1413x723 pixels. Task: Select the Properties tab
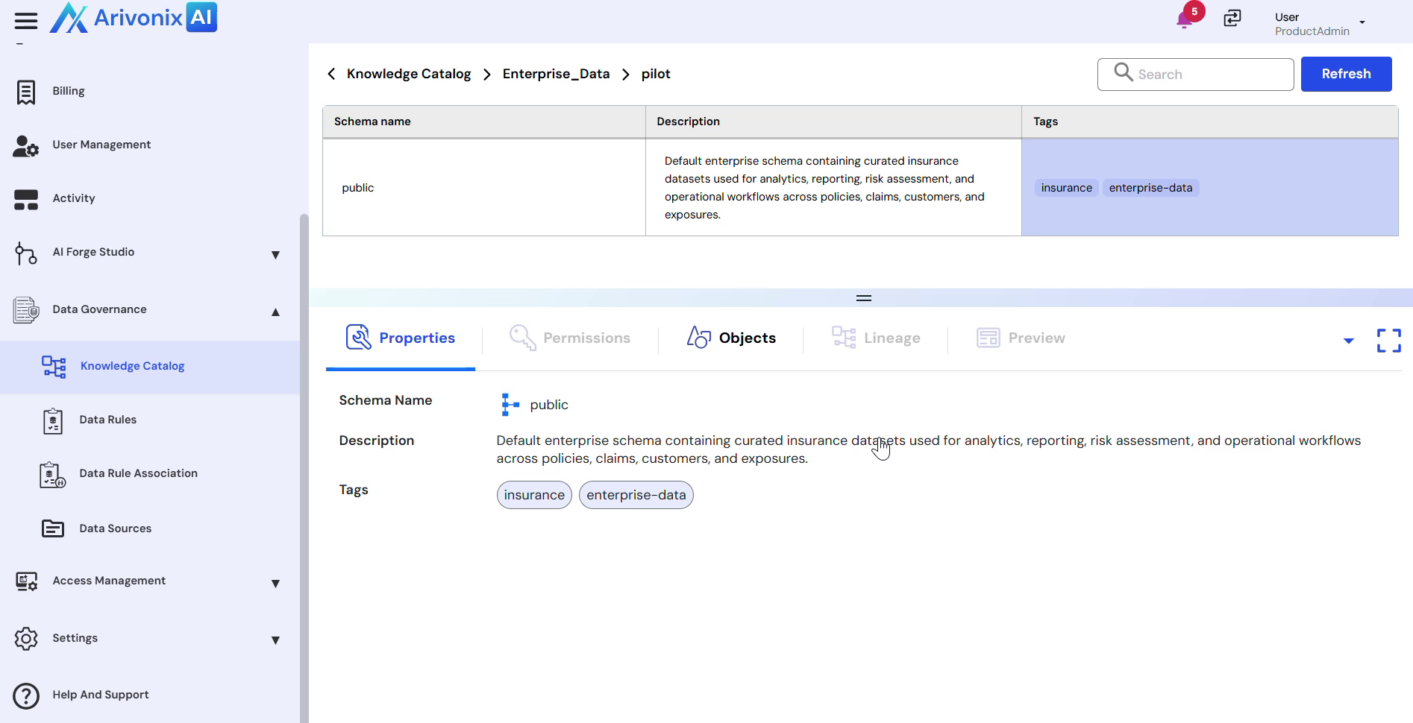(401, 338)
